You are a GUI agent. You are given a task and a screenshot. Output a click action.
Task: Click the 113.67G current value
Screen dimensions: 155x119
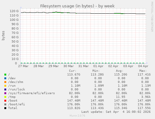click(74, 75)
